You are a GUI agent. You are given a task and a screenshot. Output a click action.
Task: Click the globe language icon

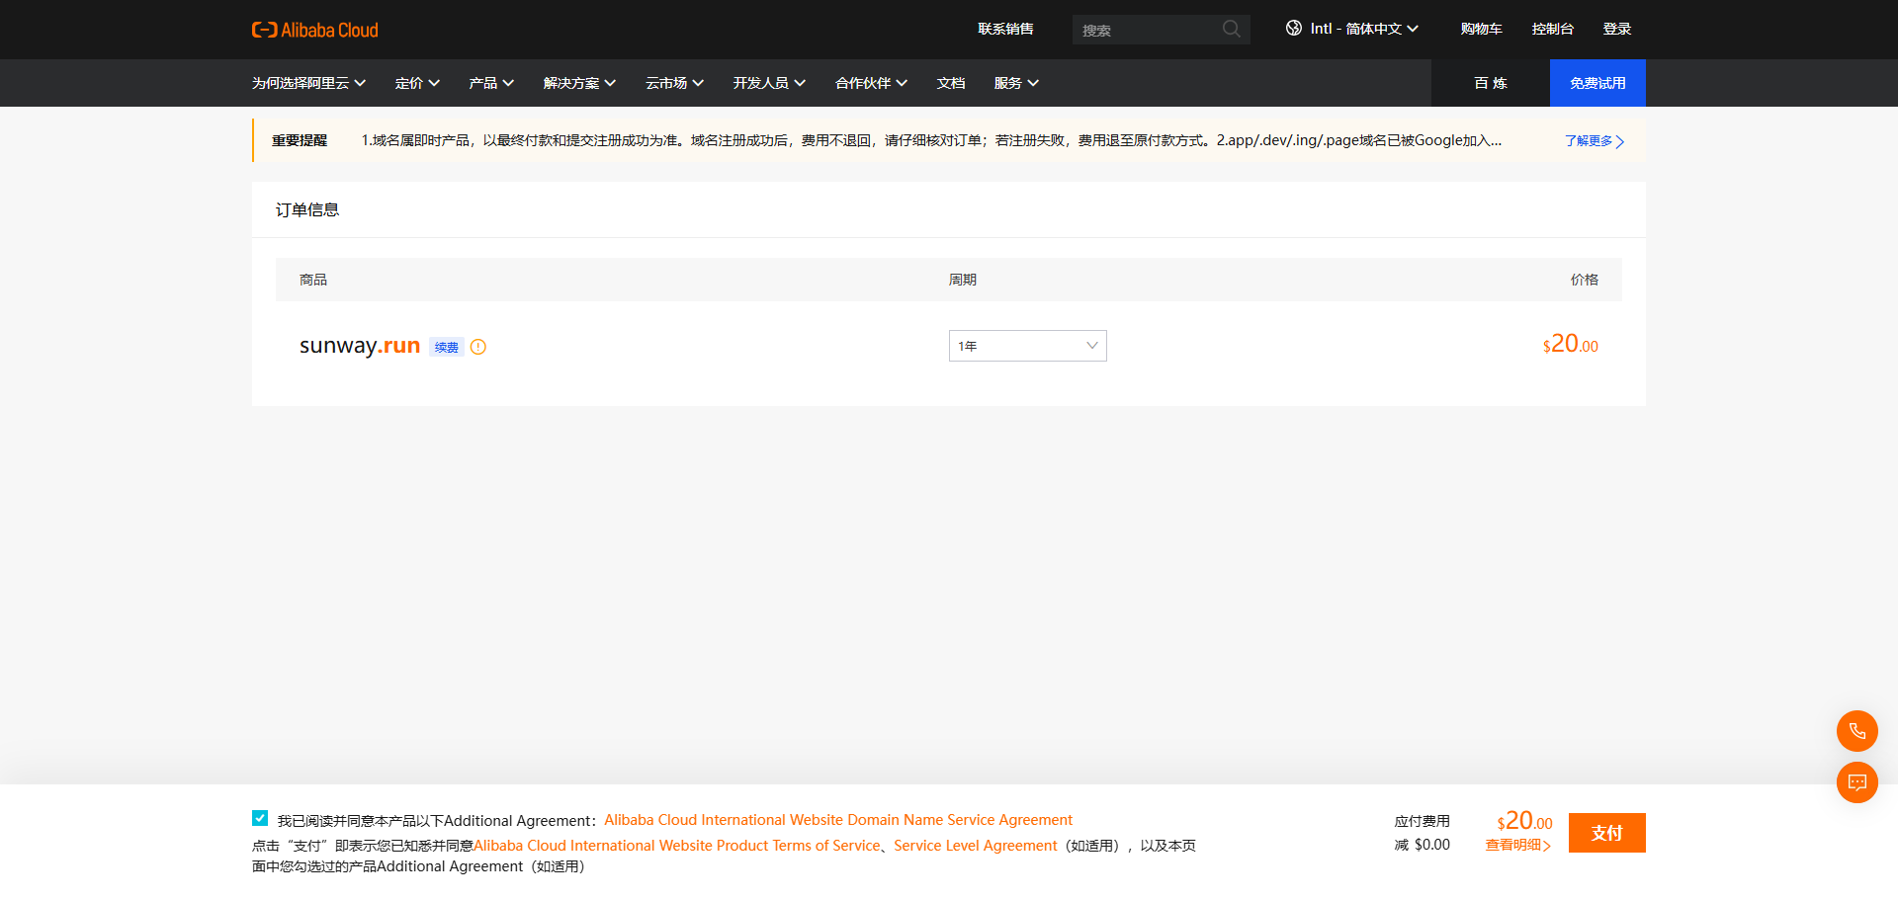point(1293,29)
